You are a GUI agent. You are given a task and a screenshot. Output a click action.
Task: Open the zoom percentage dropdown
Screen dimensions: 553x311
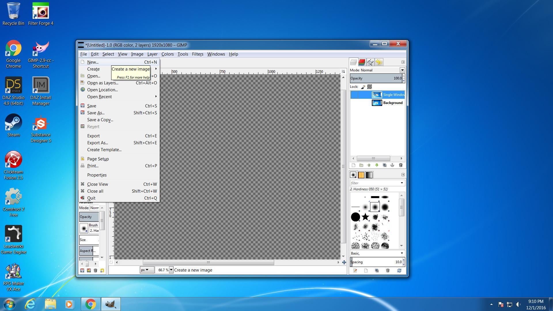tap(171, 270)
